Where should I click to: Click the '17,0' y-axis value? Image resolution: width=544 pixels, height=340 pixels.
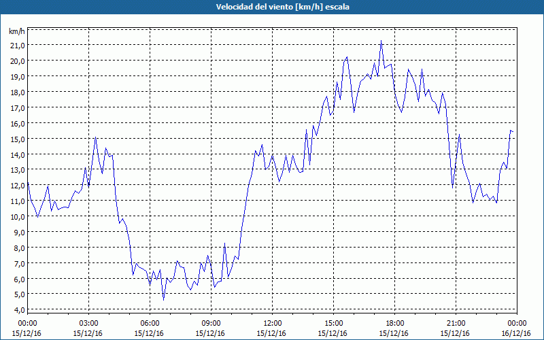point(18,108)
